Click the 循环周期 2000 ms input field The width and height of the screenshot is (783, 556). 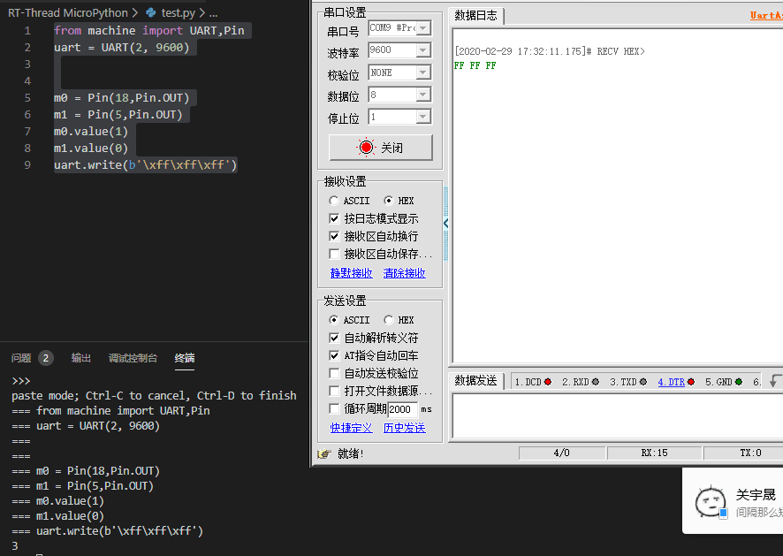click(402, 408)
